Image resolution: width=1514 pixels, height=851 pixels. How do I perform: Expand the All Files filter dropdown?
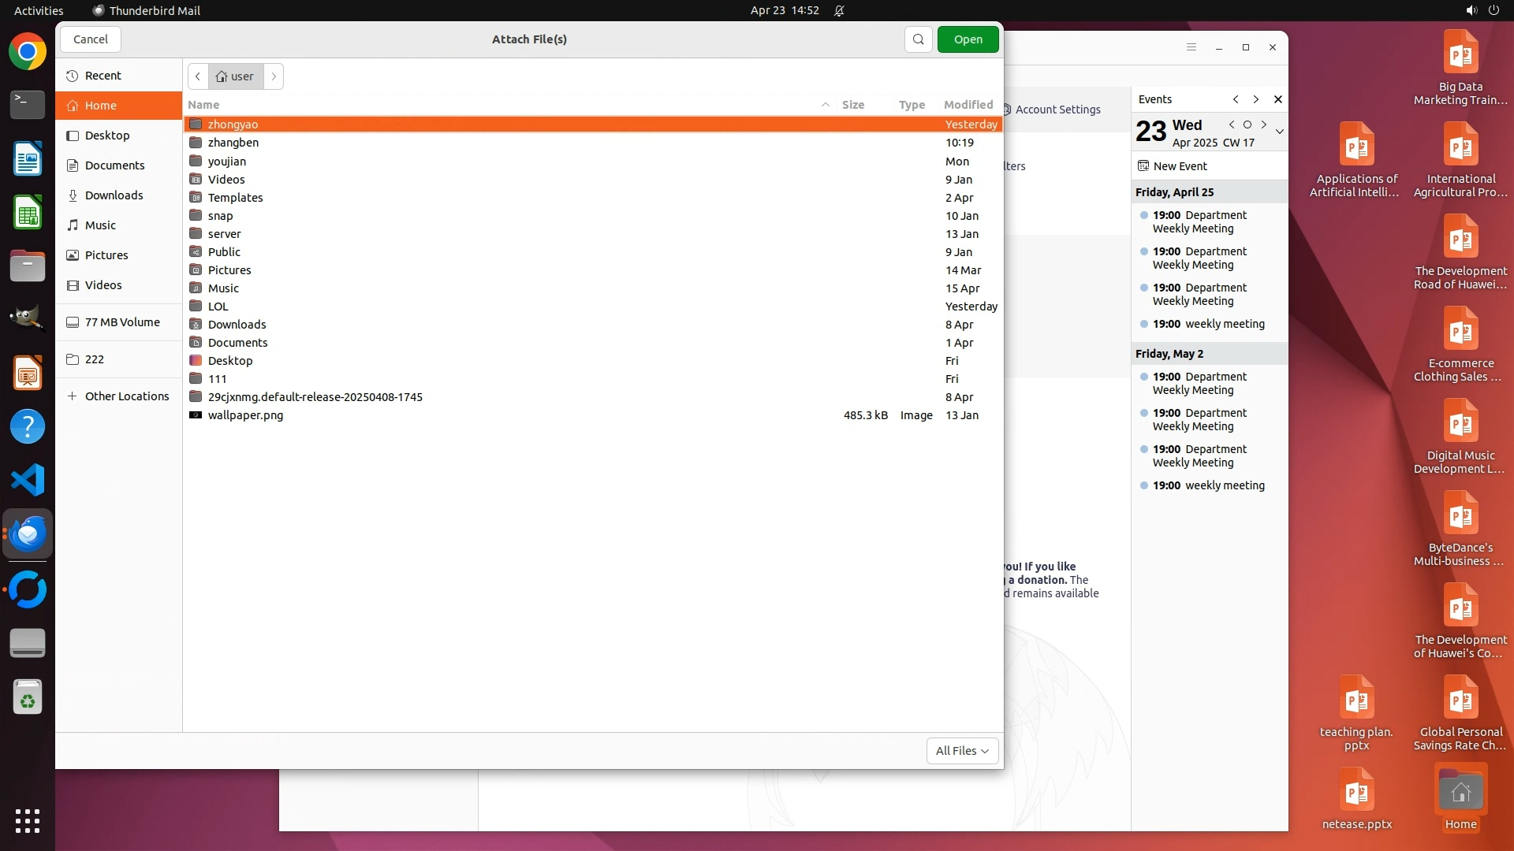tap(962, 751)
